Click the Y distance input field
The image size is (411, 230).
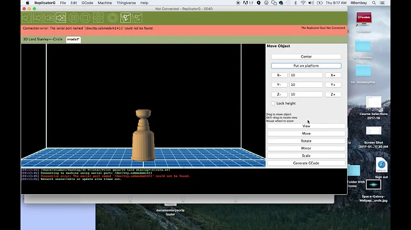pos(306,85)
